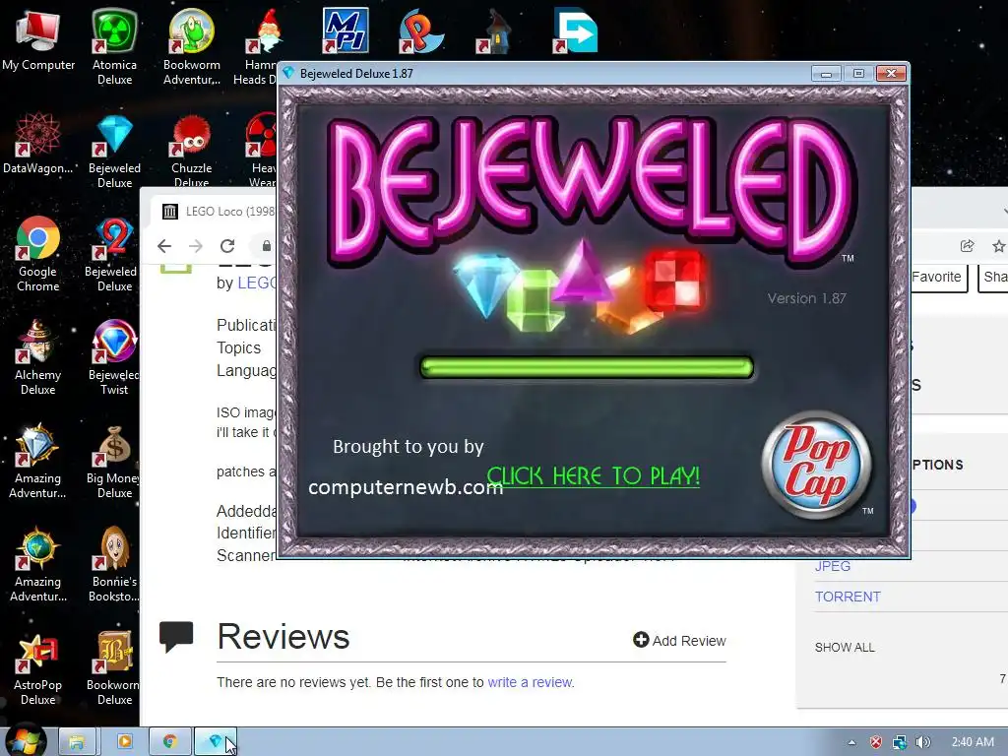Select the blue arrow document desktop icon

click(575, 31)
